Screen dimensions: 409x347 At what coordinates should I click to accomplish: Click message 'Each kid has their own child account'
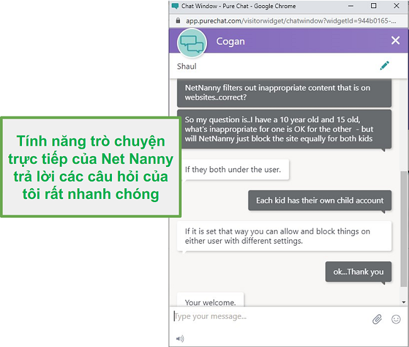[320, 200]
